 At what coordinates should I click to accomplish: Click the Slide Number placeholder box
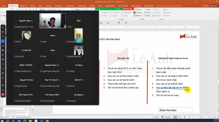(x=175, y=110)
